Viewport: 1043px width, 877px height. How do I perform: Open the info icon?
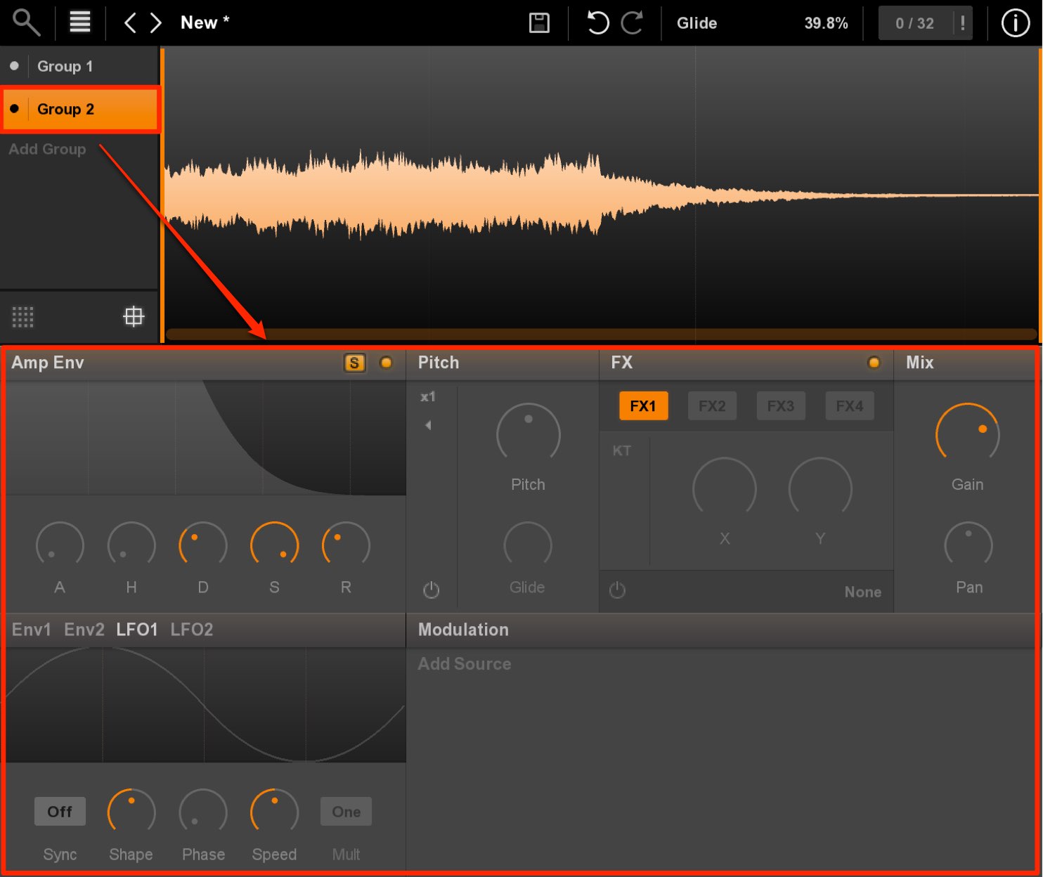1015,23
